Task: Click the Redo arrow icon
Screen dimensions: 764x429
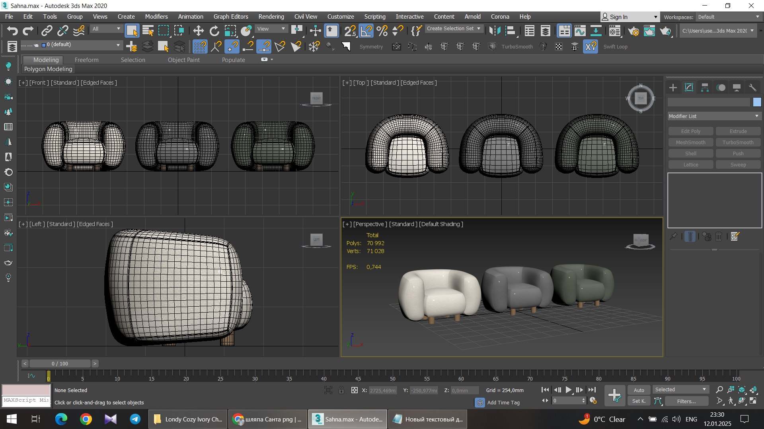Action: pos(28,31)
